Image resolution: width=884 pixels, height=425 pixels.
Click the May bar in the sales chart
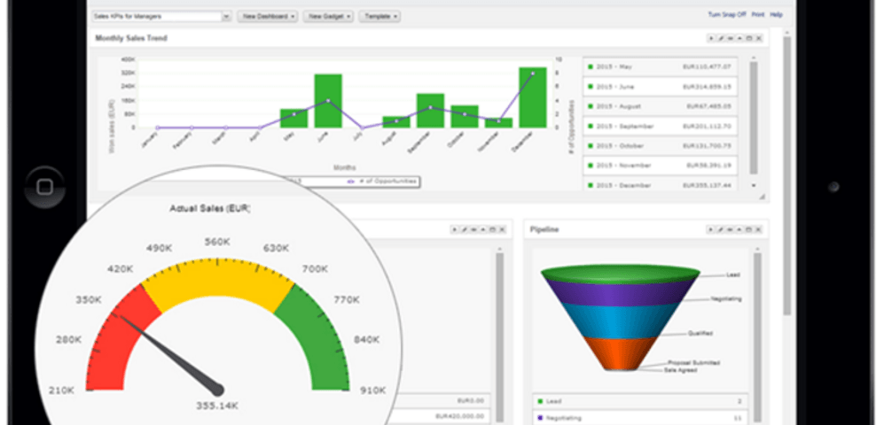click(293, 119)
